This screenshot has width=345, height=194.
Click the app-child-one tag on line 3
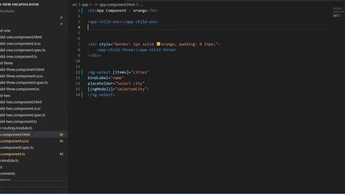(123, 22)
